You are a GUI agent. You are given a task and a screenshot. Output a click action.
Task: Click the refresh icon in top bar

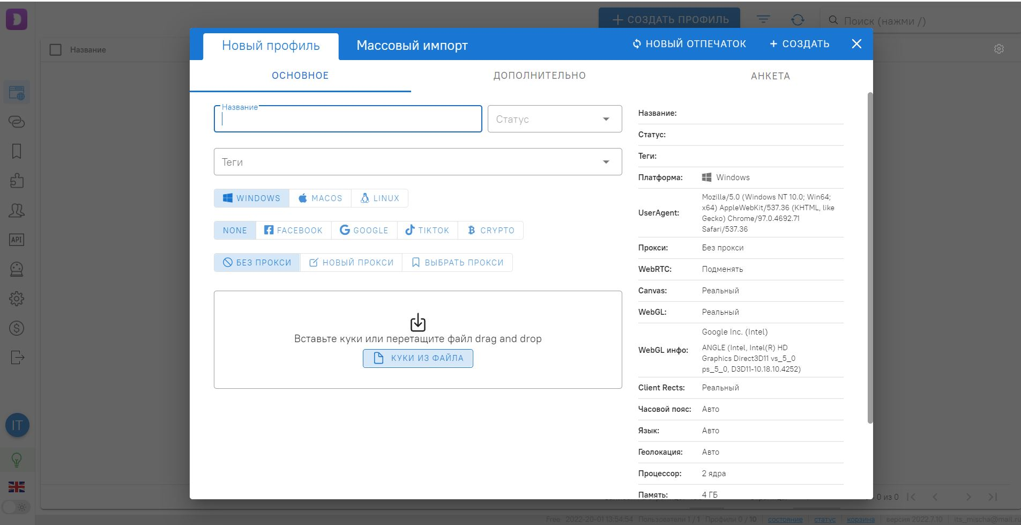[x=798, y=20]
